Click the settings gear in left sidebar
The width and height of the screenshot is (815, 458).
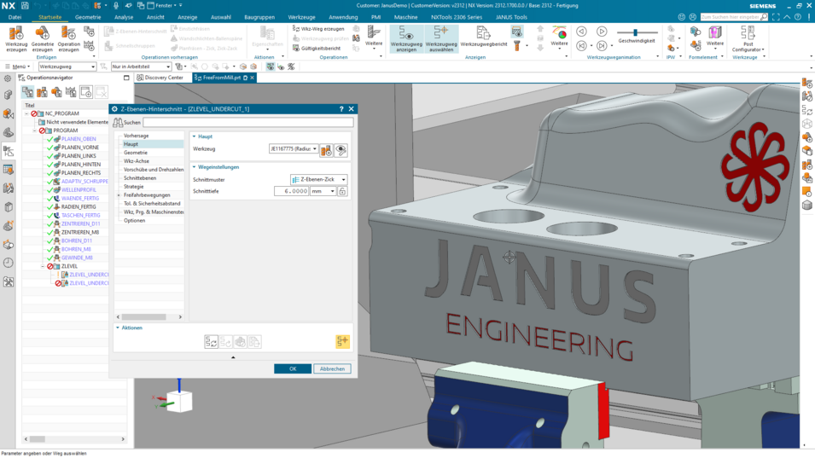tap(8, 78)
